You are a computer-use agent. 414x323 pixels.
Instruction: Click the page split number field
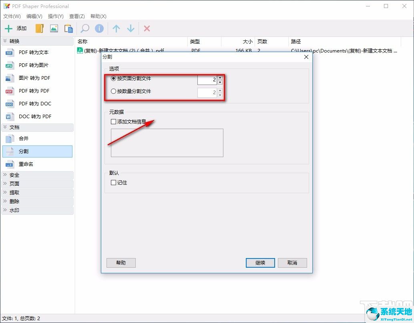207,80
